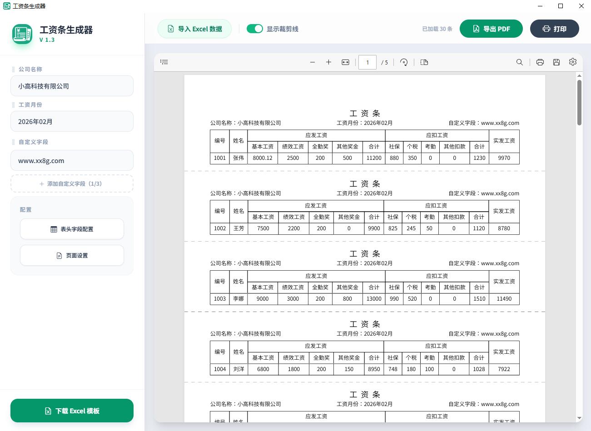591x431 pixels.
Task: Click the printer icon in viewer toolbar
Action: (x=540, y=62)
